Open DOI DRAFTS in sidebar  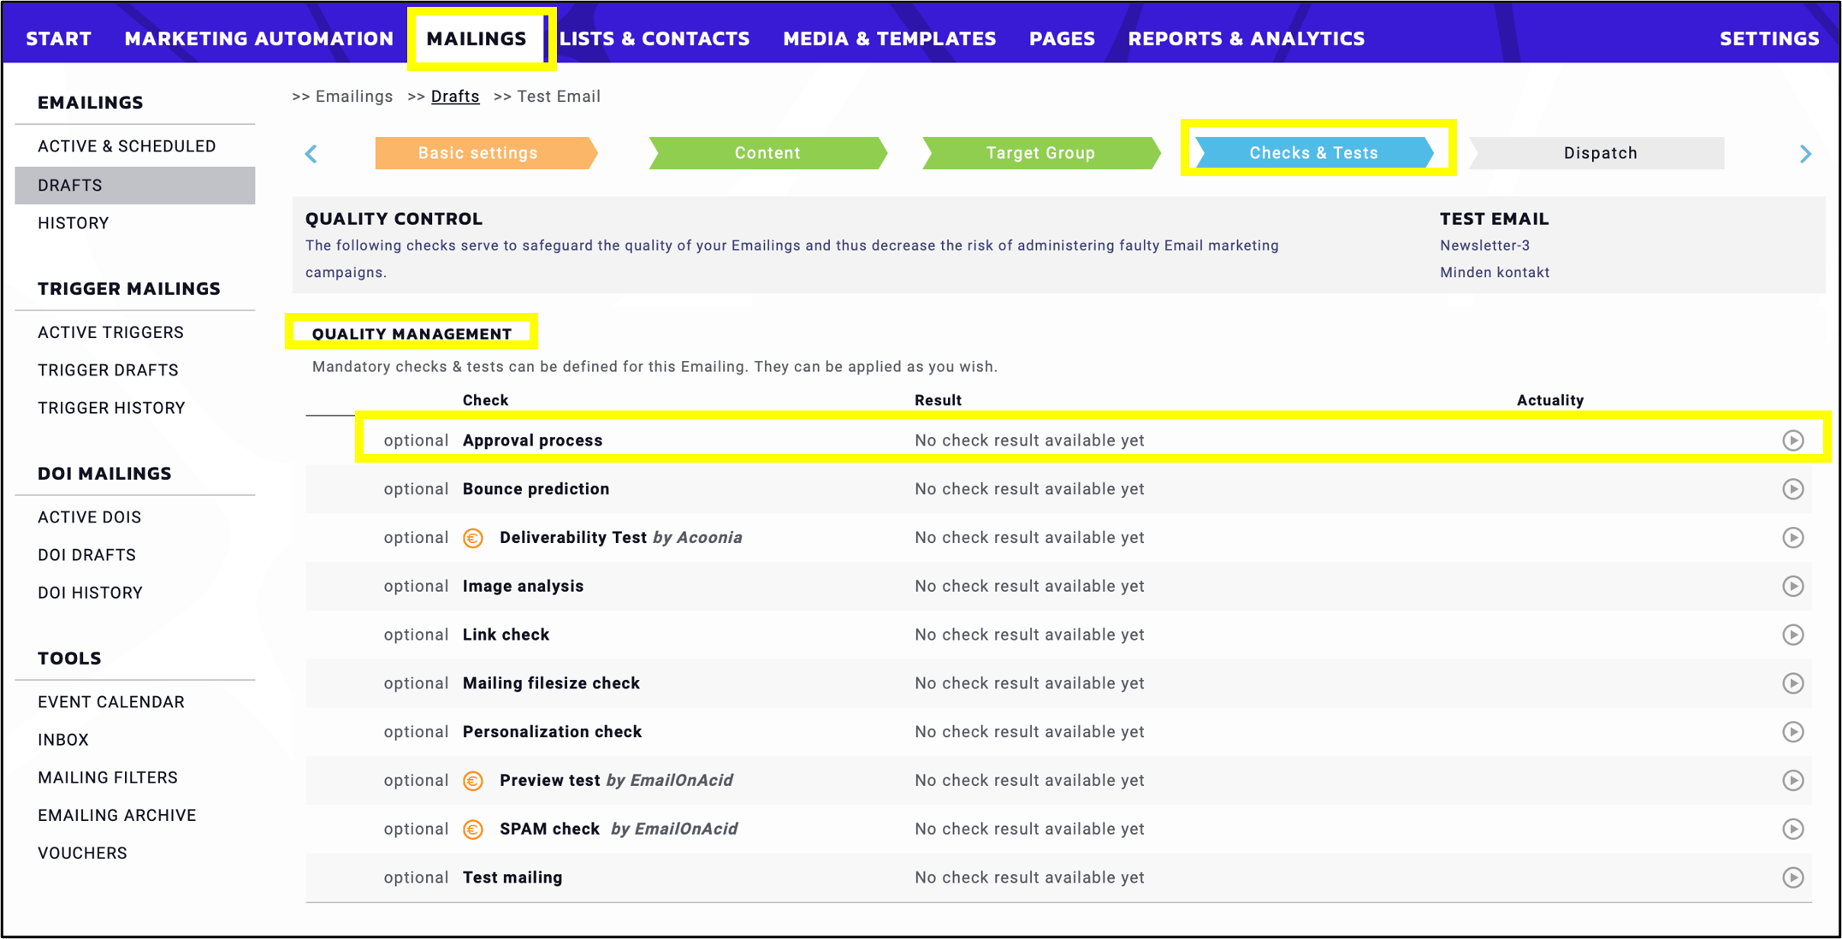(87, 555)
